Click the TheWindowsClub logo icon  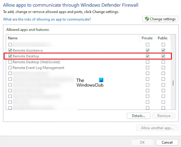[101, 80]
